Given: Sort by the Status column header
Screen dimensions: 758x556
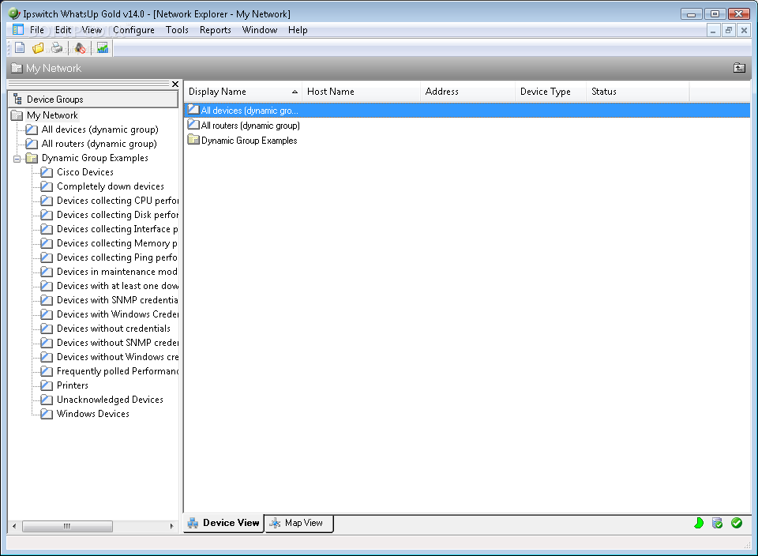Looking at the screenshot, I should point(638,92).
